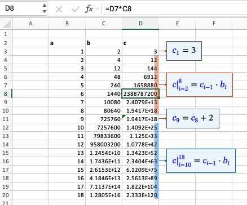Select the cell containing 2.333E+120
The image size is (247, 205).
pyautogui.click(x=140, y=195)
